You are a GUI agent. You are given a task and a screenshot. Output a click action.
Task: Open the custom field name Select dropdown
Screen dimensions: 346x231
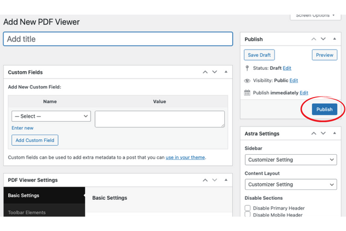[51, 116]
